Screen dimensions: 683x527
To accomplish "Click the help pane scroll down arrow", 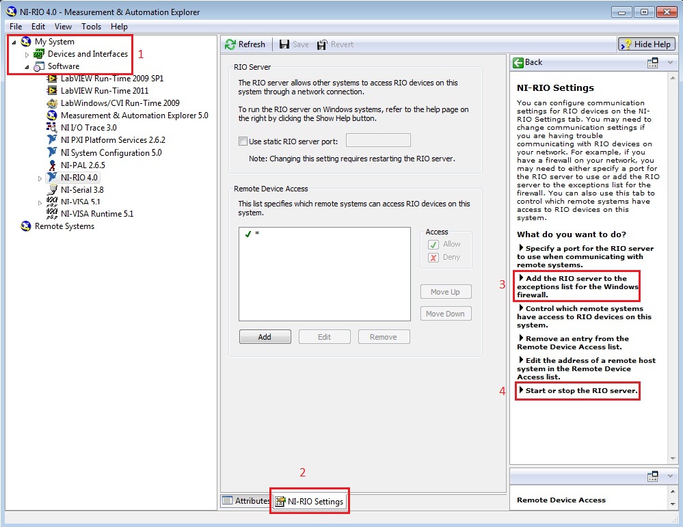I will coord(673,459).
